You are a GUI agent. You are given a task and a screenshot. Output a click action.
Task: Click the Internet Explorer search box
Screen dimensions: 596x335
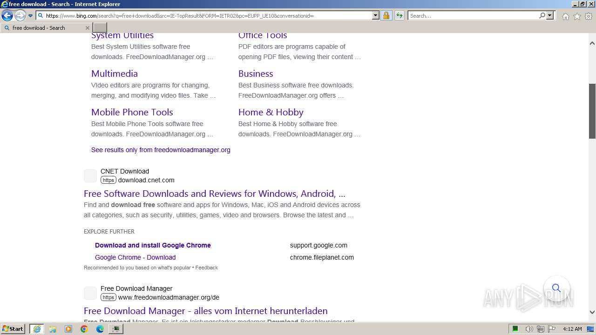(x=473, y=16)
